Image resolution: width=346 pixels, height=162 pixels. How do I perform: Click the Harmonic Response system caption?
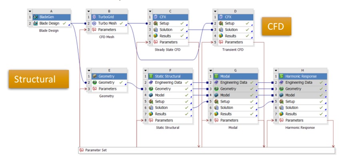point(300,128)
